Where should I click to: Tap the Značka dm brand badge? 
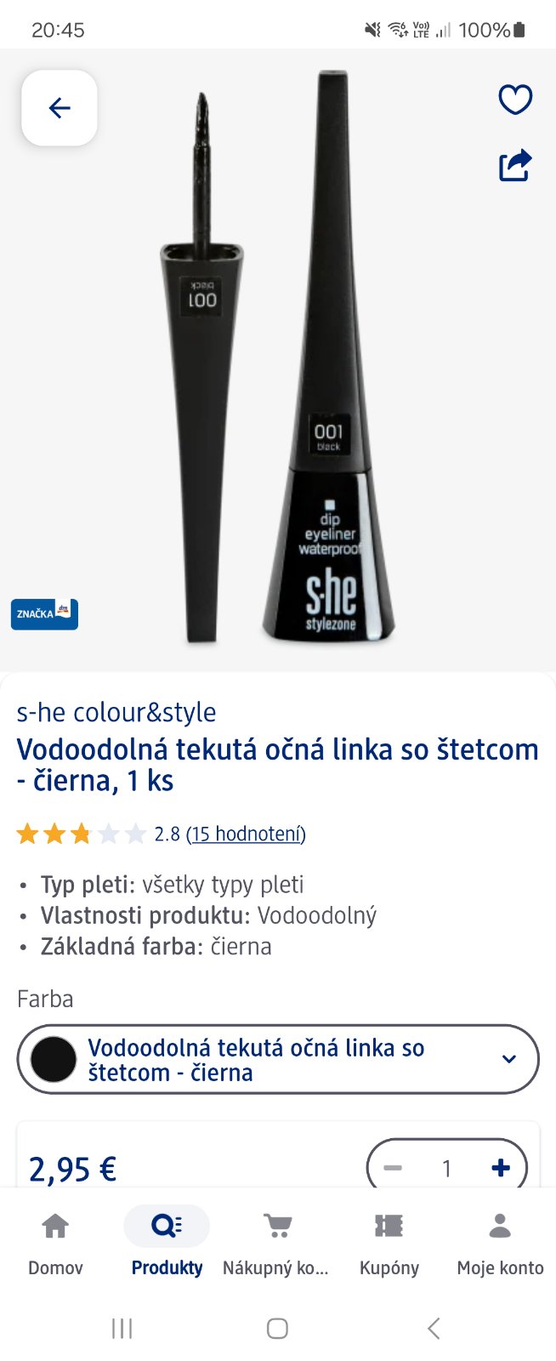click(x=44, y=614)
